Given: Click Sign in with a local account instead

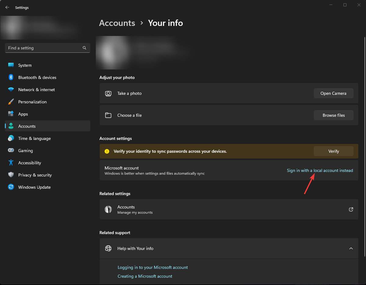Looking at the screenshot, I should (x=320, y=170).
